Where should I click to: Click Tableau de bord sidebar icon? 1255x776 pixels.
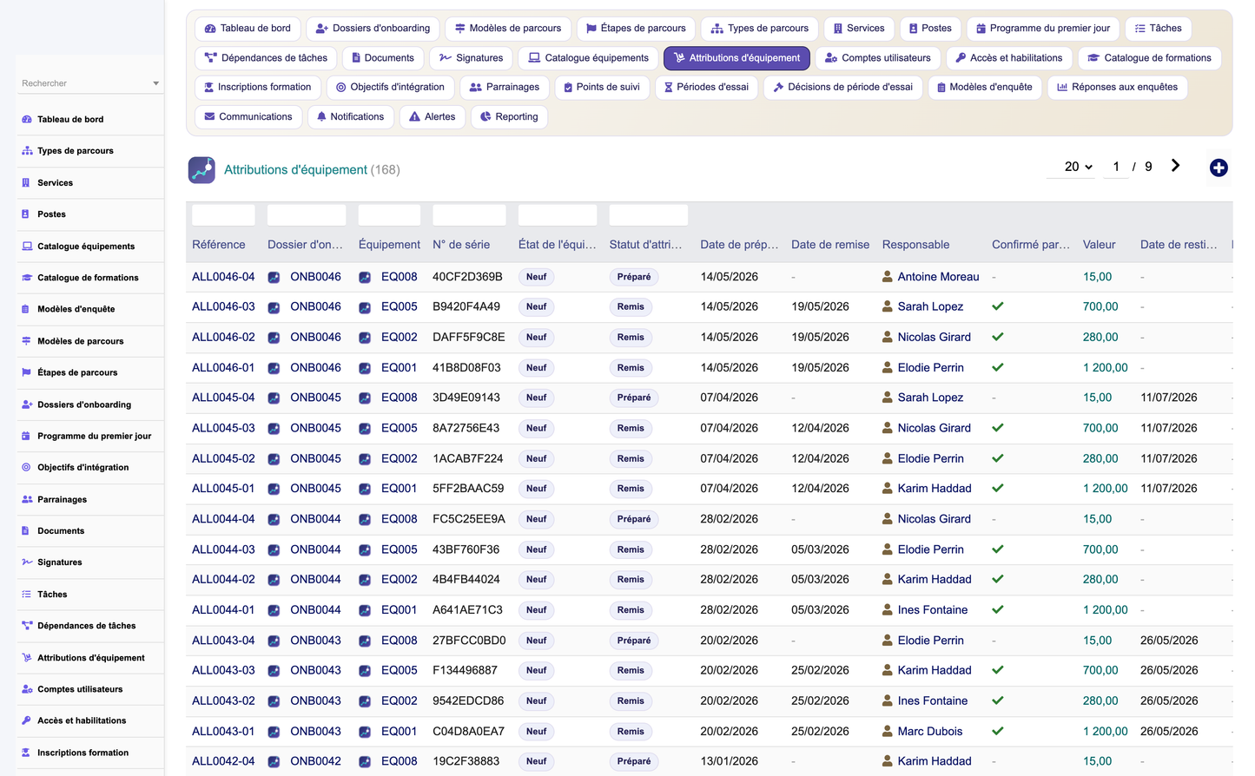pyautogui.click(x=27, y=120)
